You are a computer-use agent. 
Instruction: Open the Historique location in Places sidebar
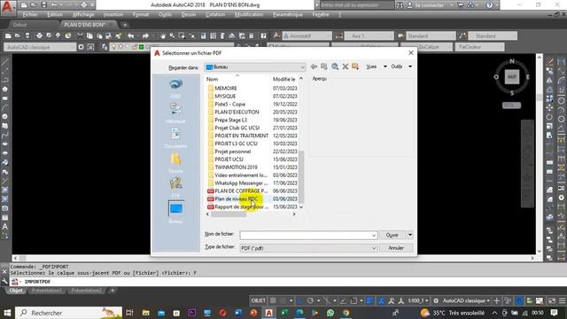[175, 113]
